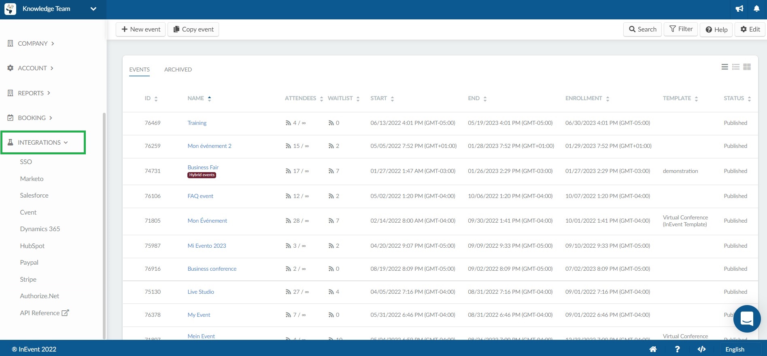Click the Integrations flask icon
This screenshot has width=767, height=356.
(x=11, y=142)
